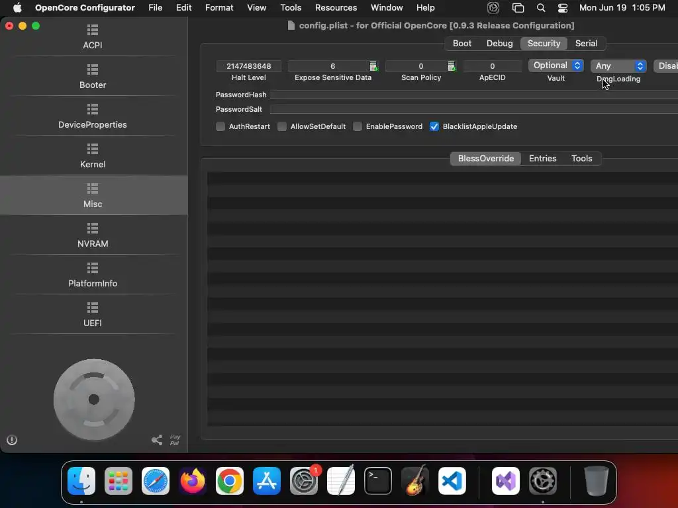Click the Halt Level value field
Screen dimensions: 678x508
pyautogui.click(x=249, y=66)
